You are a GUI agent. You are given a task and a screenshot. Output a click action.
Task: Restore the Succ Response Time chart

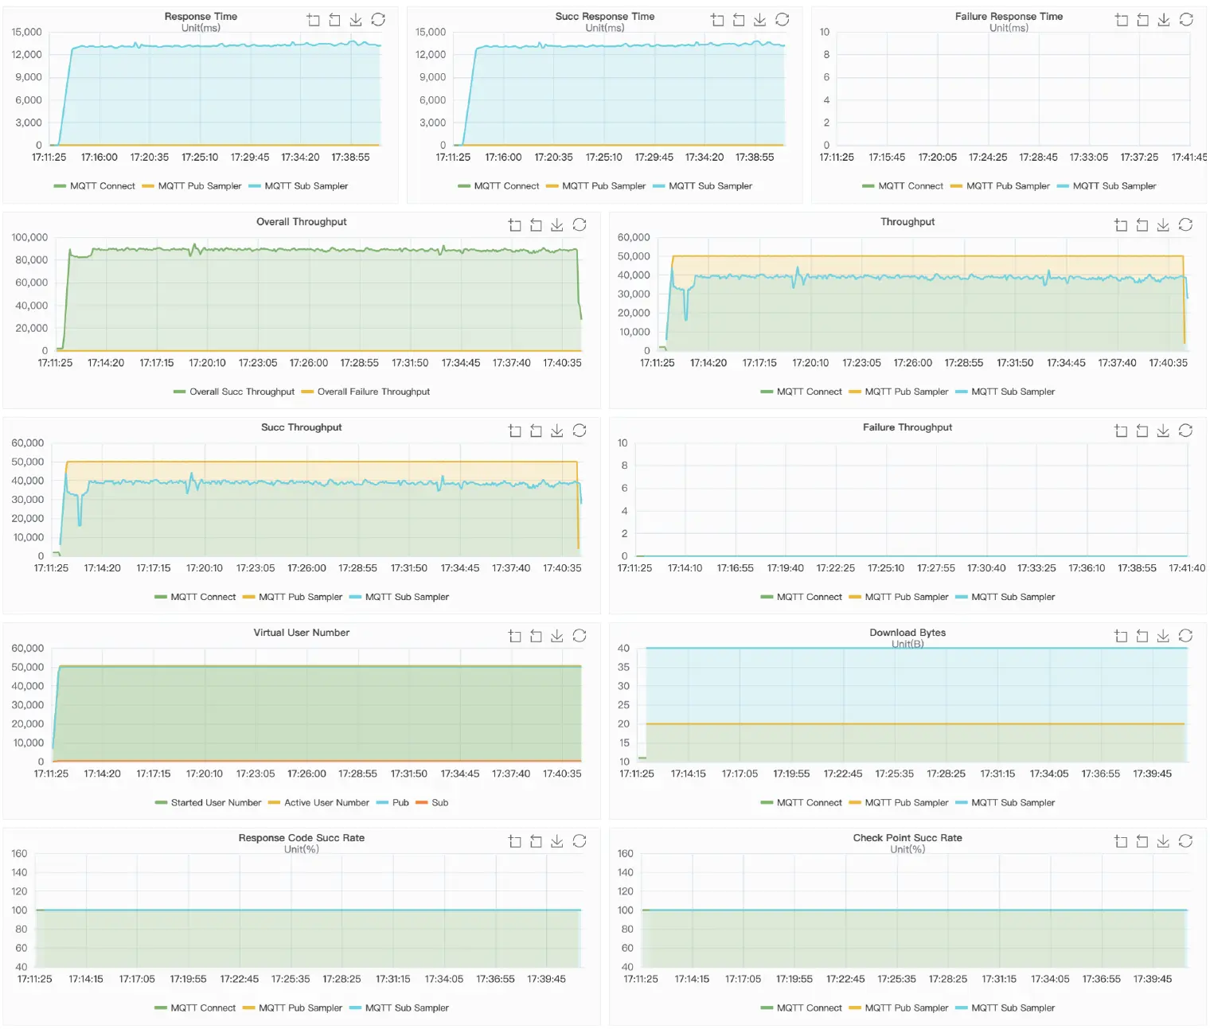pos(783,20)
